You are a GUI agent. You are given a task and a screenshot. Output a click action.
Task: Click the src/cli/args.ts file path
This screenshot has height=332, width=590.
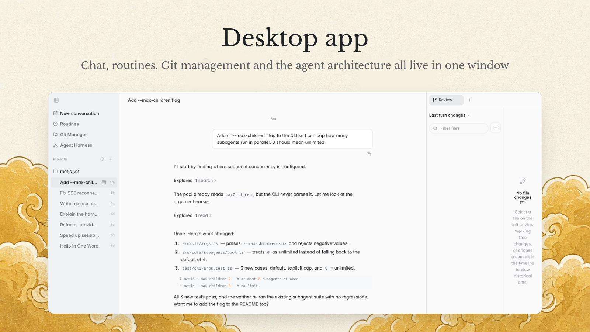coord(200,244)
